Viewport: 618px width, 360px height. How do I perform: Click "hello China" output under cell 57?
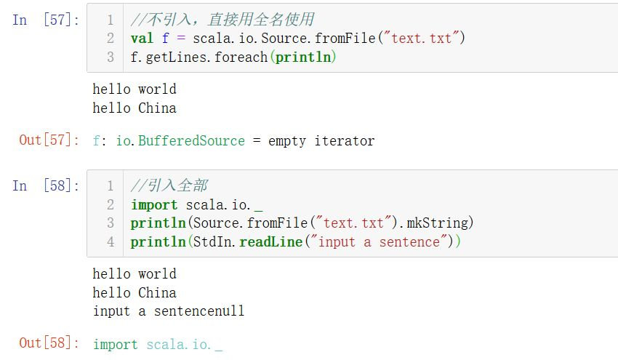click(135, 108)
